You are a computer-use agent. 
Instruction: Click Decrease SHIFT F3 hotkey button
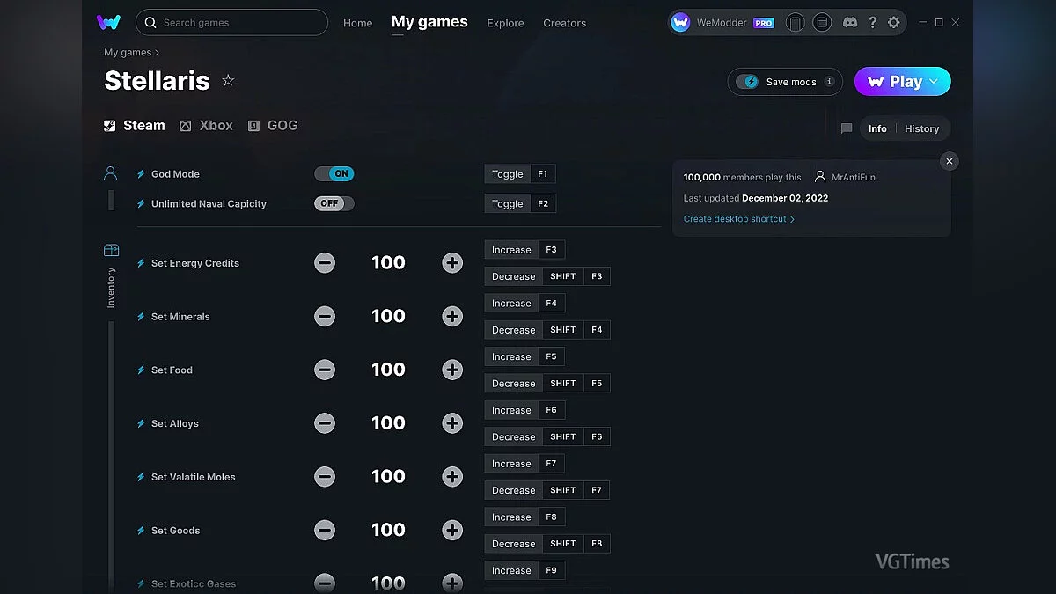[x=547, y=276]
